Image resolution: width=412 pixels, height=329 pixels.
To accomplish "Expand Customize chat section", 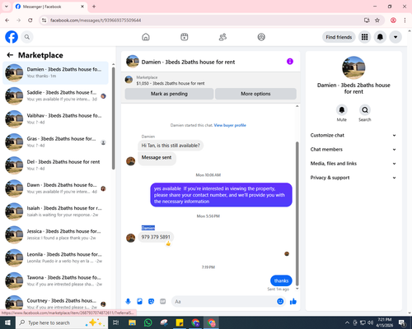I will [x=353, y=135].
